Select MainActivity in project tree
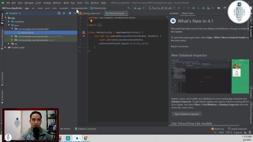 click(x=41, y=33)
